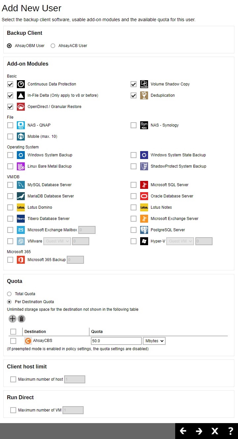Screen dimensions: 238x439
Task: Click the Oracle Database Server icon
Action: pos(144,196)
